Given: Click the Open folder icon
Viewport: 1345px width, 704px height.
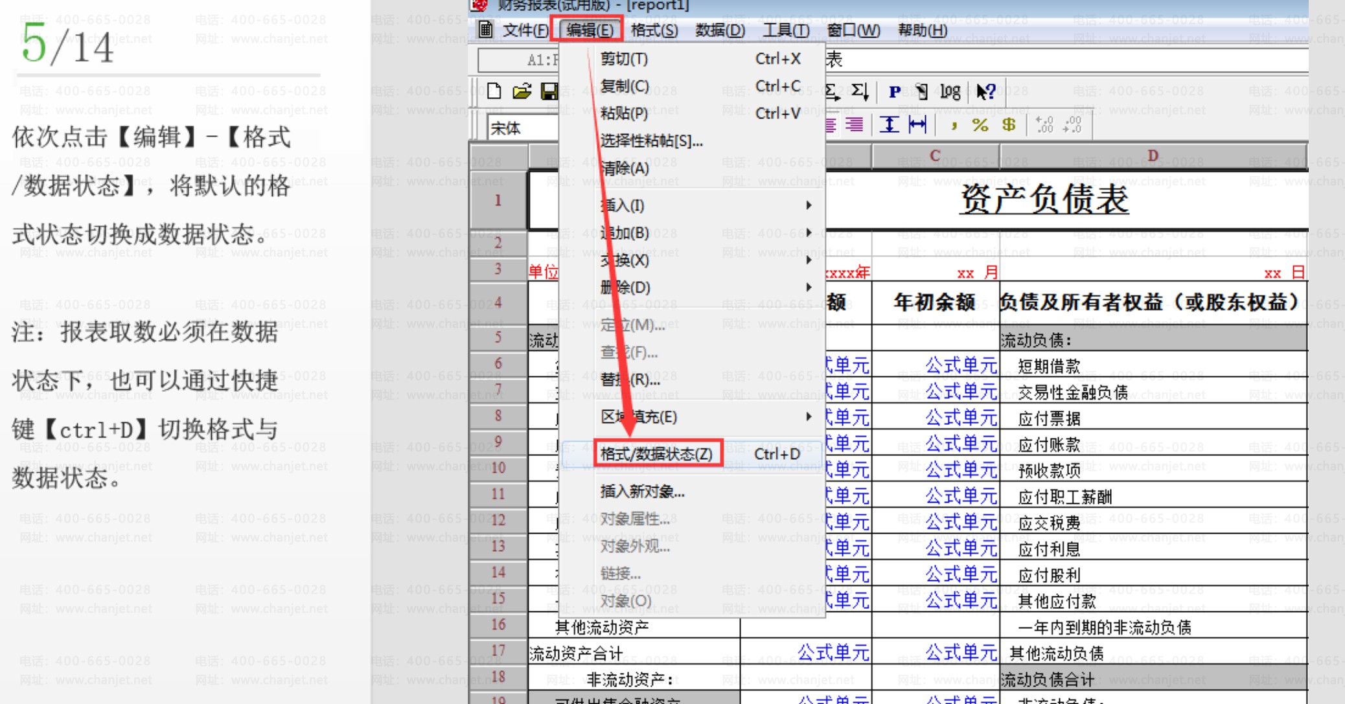Looking at the screenshot, I should pos(522,91).
